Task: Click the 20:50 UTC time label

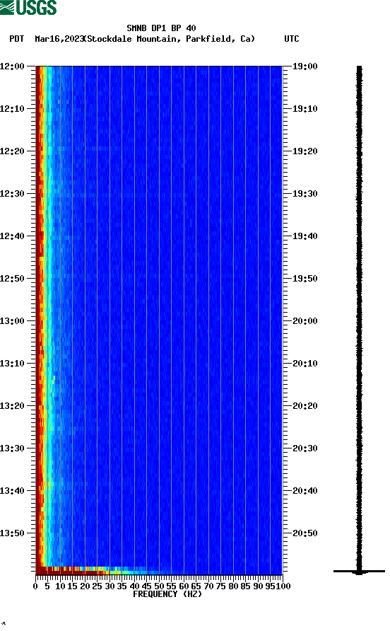Action: click(305, 533)
